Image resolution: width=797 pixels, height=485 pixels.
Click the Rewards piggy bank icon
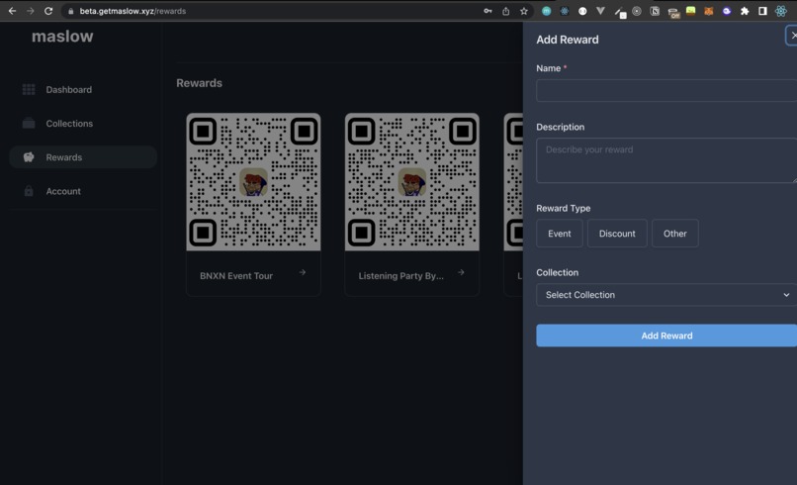(29, 157)
